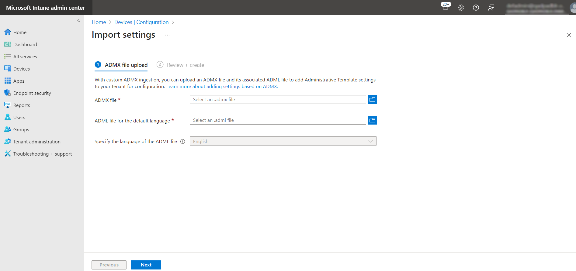Browse for ADMX file with folder icon
The height and width of the screenshot is (271, 576).
372,100
